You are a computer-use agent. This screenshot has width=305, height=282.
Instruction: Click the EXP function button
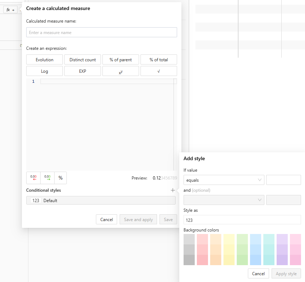pos(83,71)
